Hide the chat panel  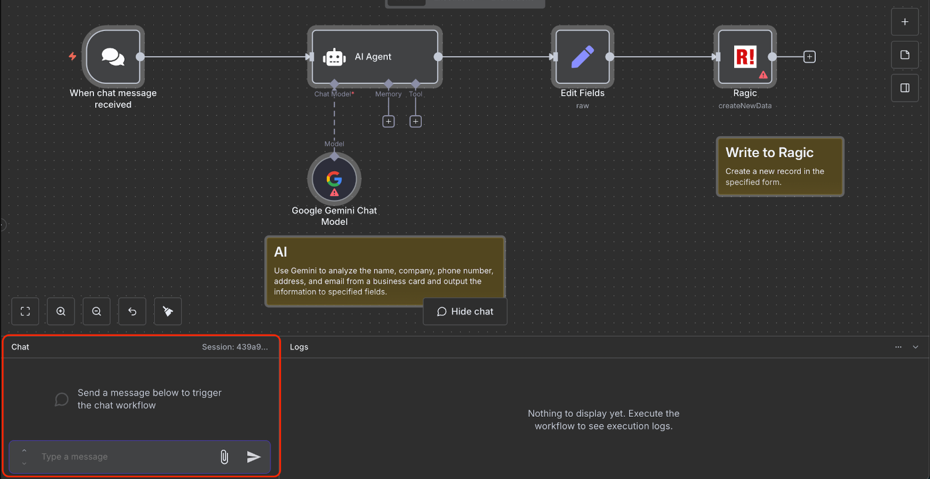tap(465, 312)
